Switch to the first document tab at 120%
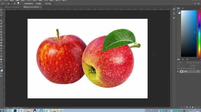This screenshot has height=112, width=201. pyautogui.click(x=12, y=7)
